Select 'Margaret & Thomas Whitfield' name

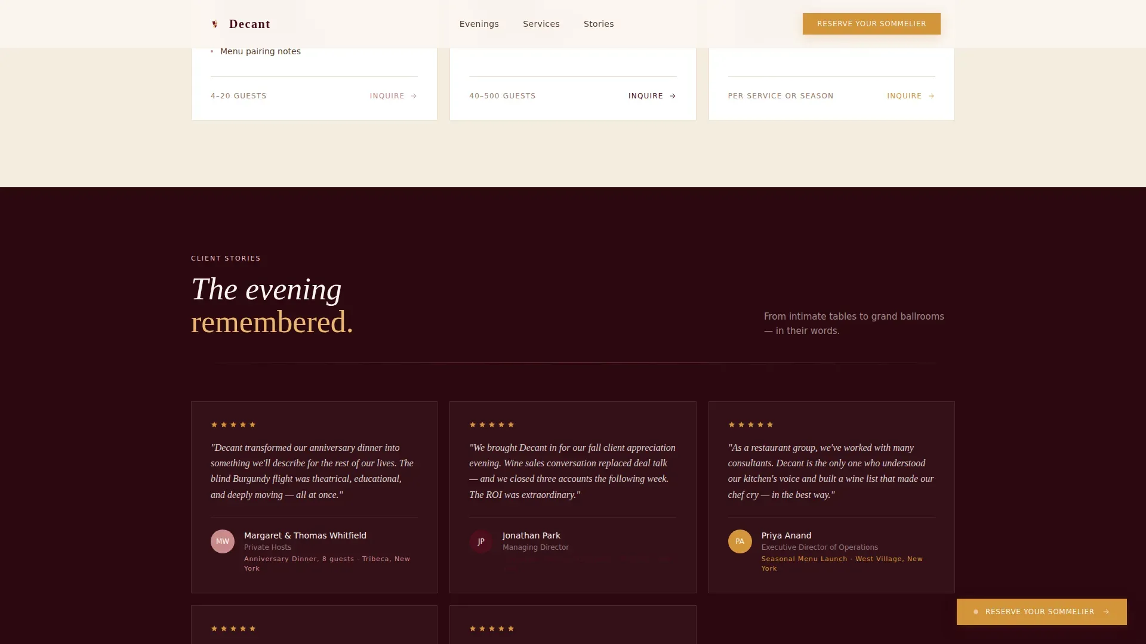tap(305, 535)
